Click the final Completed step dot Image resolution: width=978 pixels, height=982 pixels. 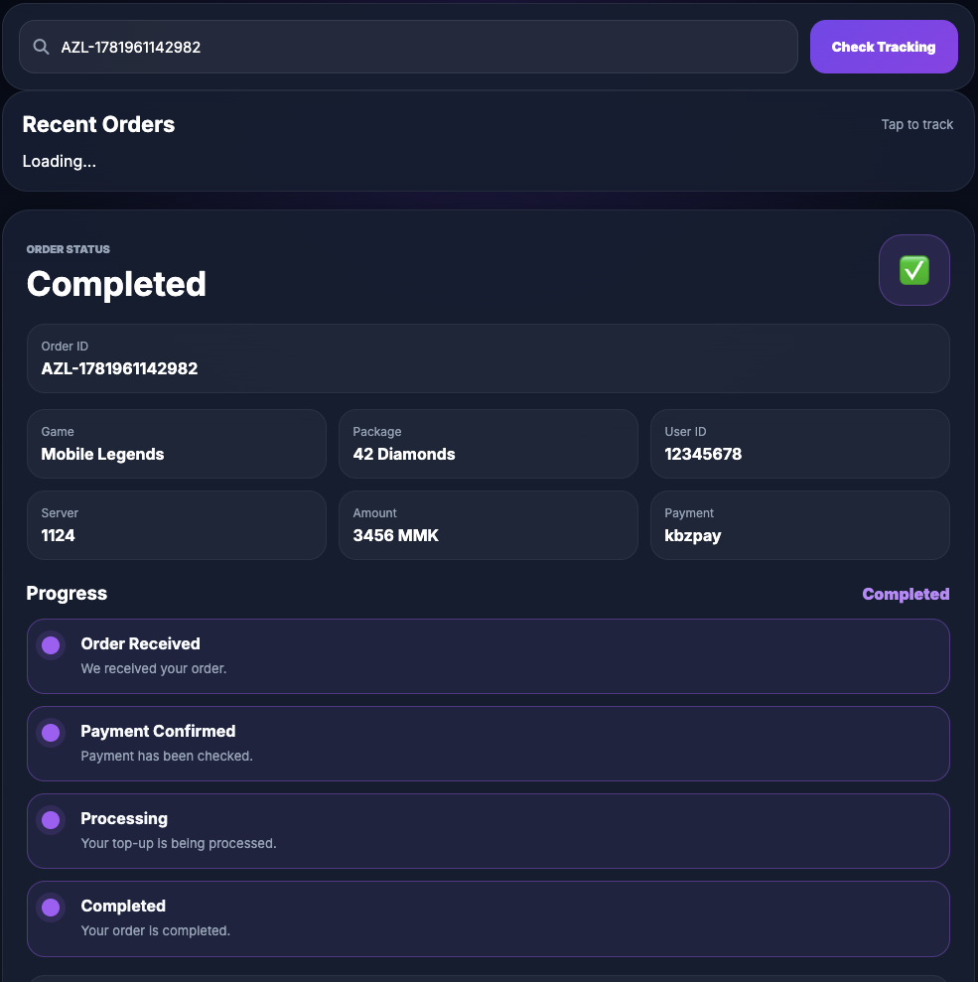tap(51, 908)
